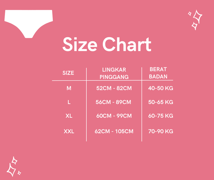Click the 50-65 KG weight cell
This screenshot has height=180, width=214.
(x=161, y=102)
